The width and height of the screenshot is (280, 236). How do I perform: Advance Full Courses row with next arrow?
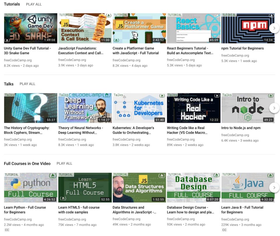click(x=274, y=188)
